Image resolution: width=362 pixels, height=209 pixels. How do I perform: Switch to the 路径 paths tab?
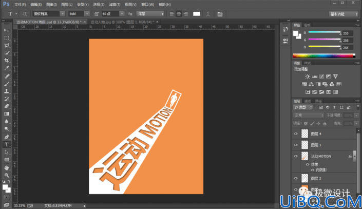(318, 101)
